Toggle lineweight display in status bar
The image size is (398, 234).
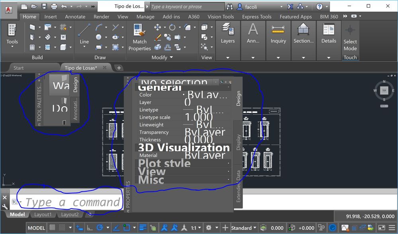143,227
